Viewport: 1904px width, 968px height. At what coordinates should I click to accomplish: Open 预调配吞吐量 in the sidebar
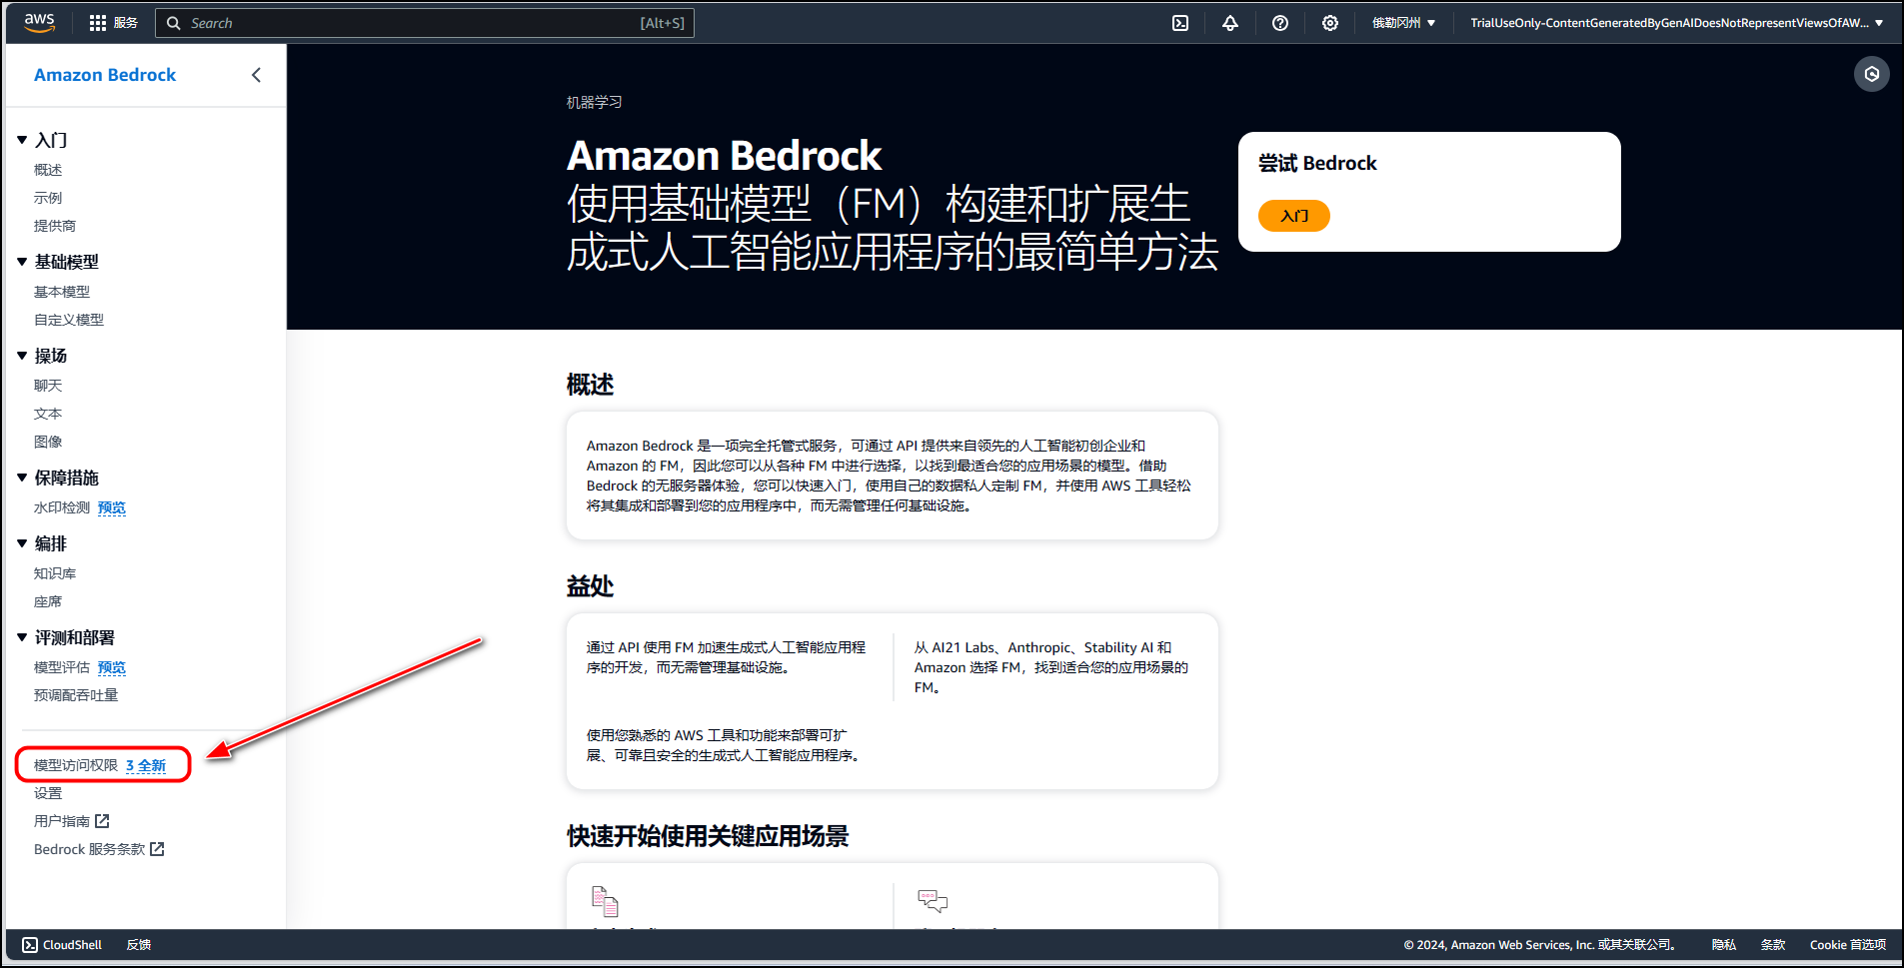(76, 695)
